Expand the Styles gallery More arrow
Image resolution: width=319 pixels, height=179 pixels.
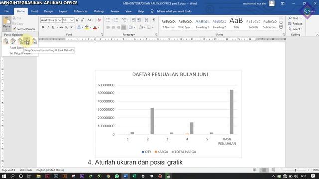pyautogui.click(x=281, y=28)
